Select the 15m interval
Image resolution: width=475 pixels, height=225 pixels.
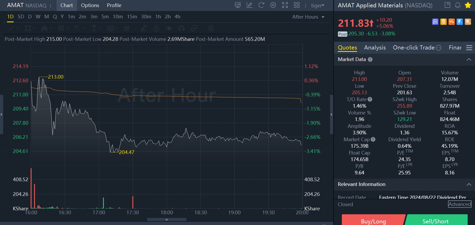(132, 17)
